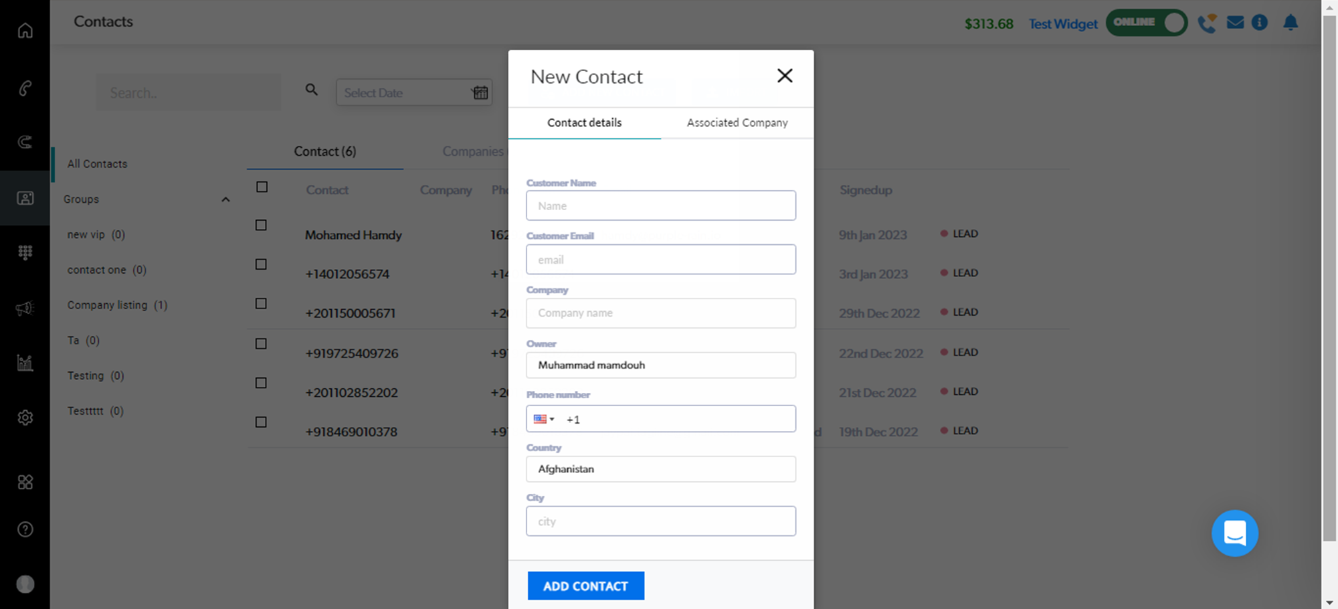Open the analytics chart icon
This screenshot has width=1338, height=609.
point(25,363)
